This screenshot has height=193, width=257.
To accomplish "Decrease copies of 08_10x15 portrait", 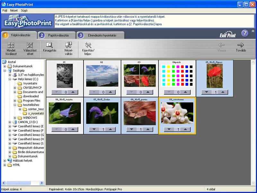I will (x=131, y=129).
